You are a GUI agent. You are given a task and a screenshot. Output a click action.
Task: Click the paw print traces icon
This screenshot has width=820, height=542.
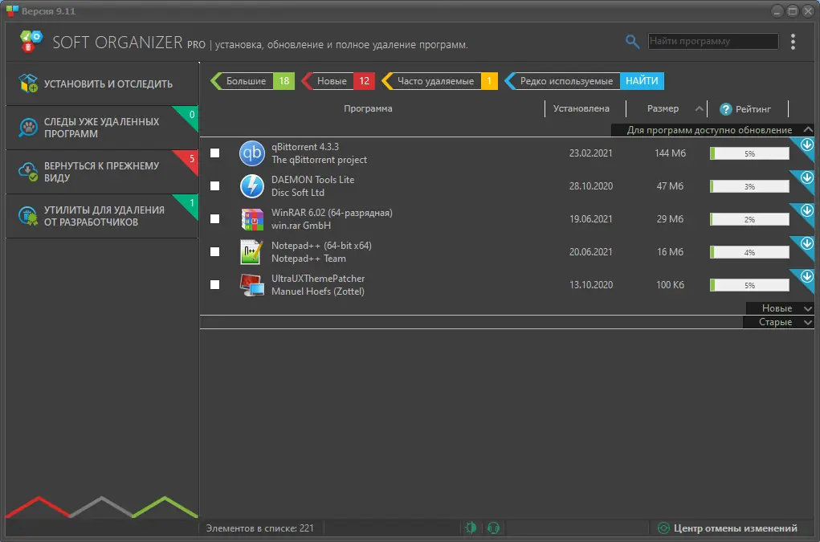(x=28, y=127)
